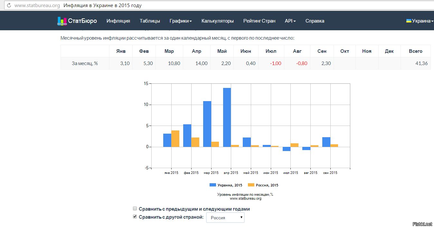Screen dimensions: 434x228
Task: Click the red -1,00 July value
Action: (276, 63)
